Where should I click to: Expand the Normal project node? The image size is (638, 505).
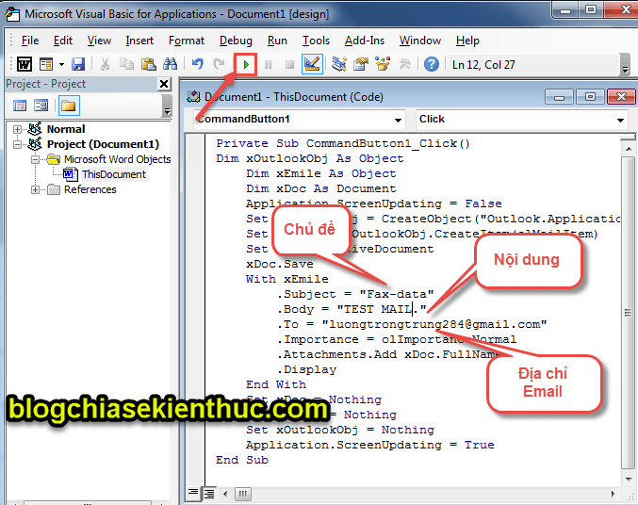pyautogui.click(x=17, y=129)
